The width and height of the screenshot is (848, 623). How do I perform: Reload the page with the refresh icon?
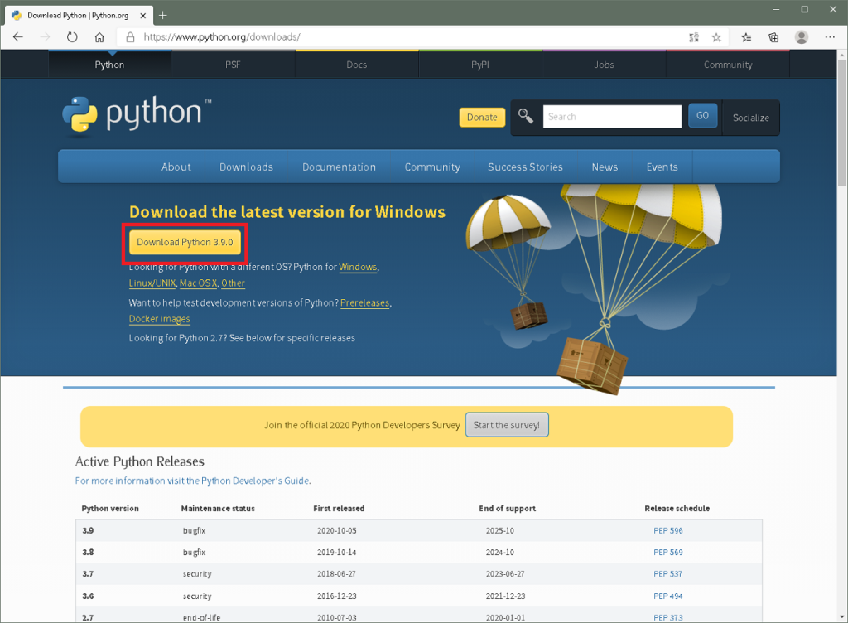[72, 36]
